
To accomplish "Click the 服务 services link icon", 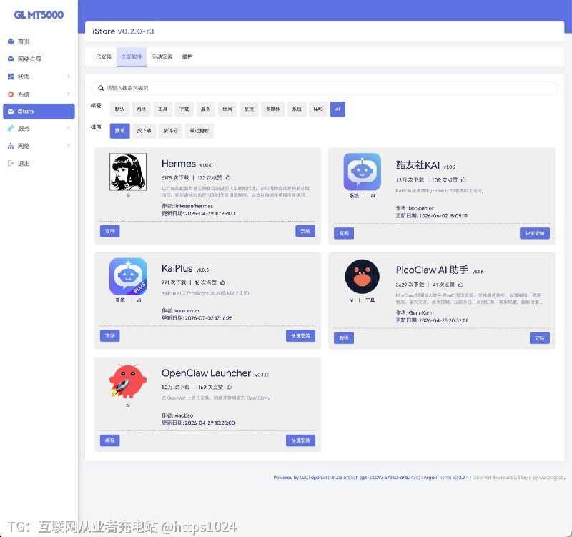I will [x=11, y=129].
